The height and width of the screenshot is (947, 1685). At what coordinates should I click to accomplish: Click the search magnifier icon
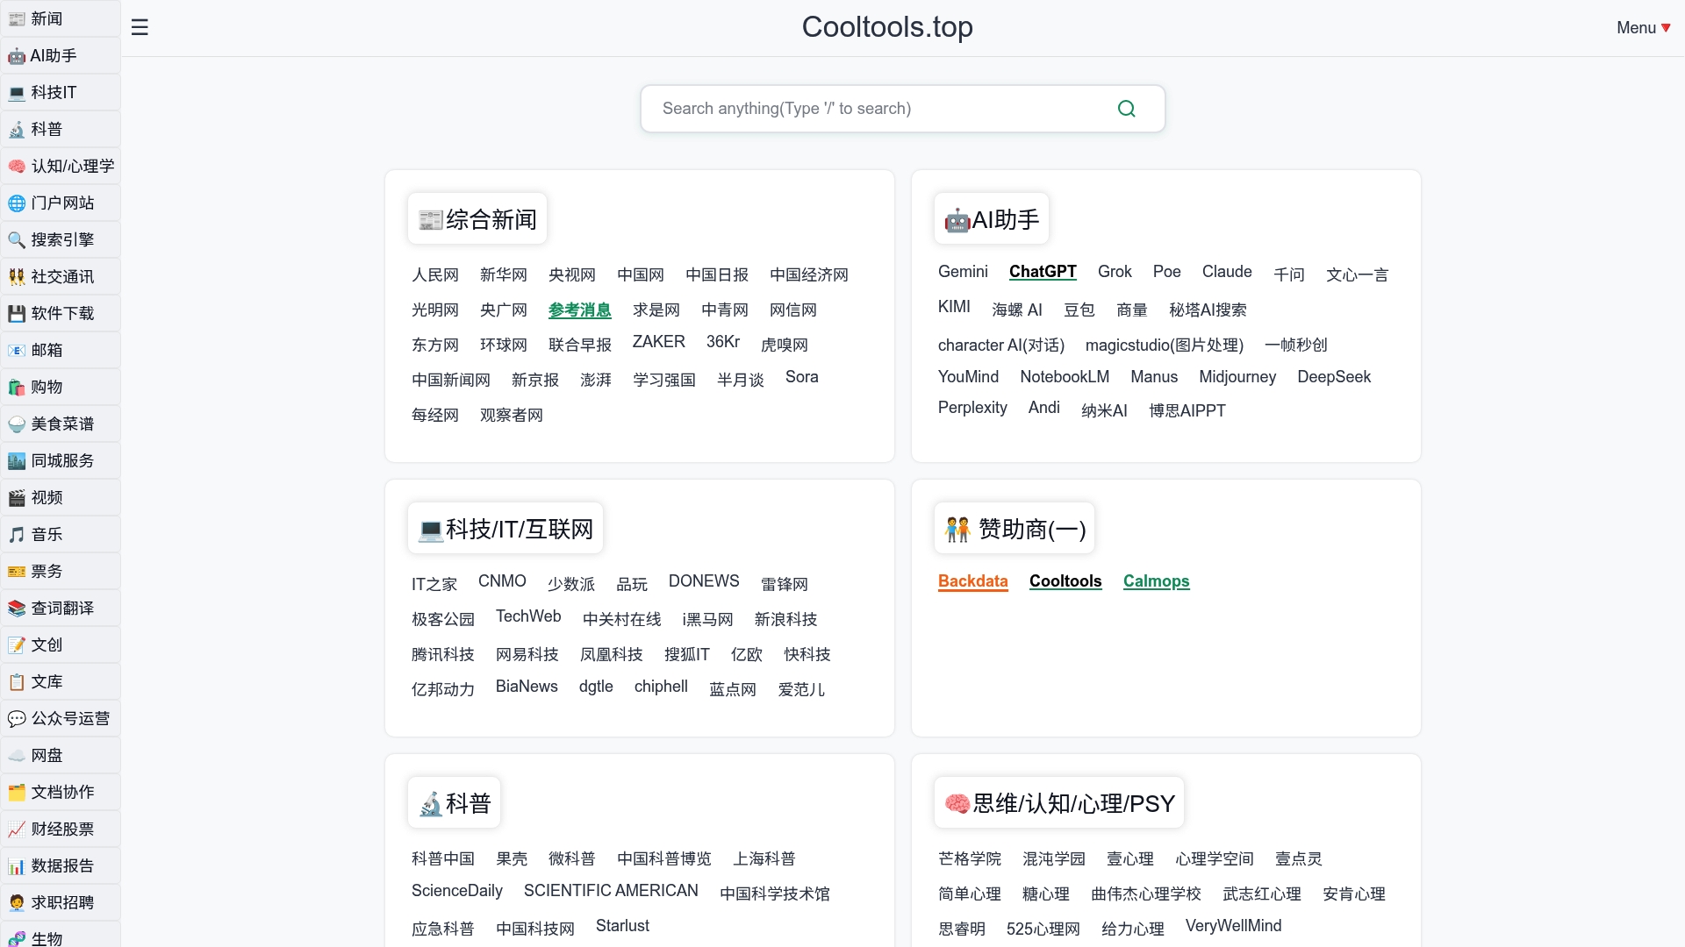pyautogui.click(x=1128, y=108)
